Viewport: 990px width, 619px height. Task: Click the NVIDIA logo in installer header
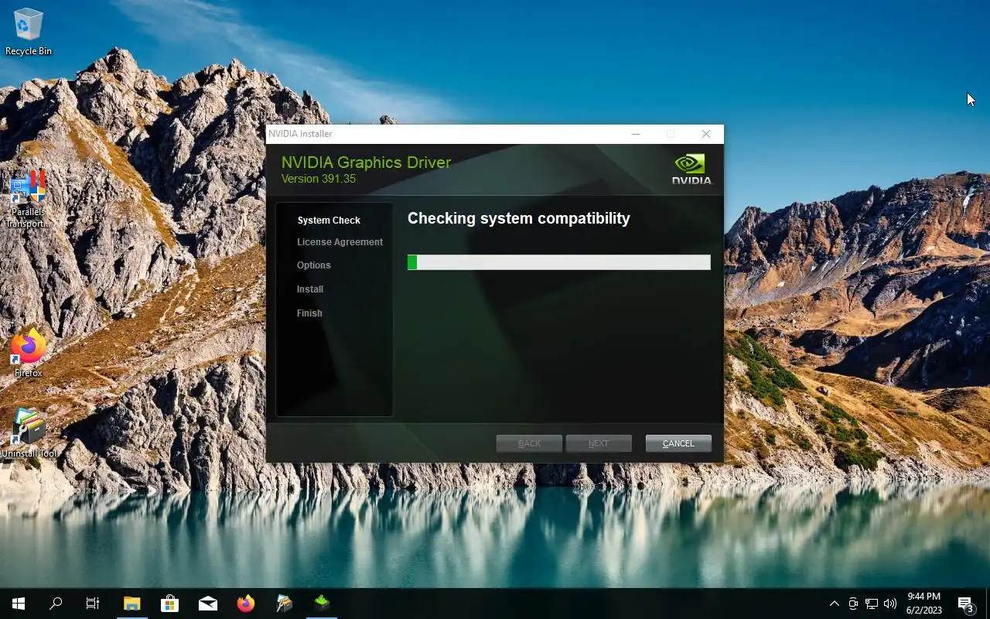pos(691,169)
